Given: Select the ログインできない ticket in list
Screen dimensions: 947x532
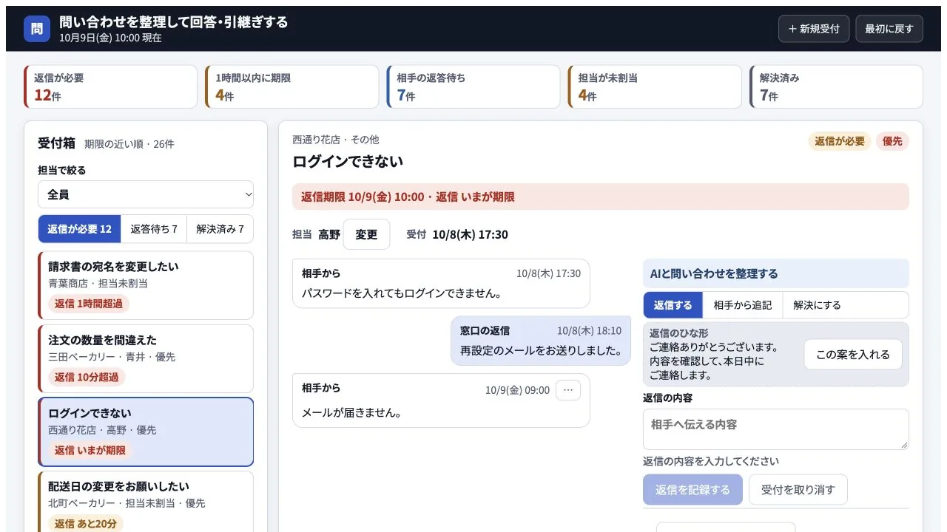Looking at the screenshot, I should (146, 432).
